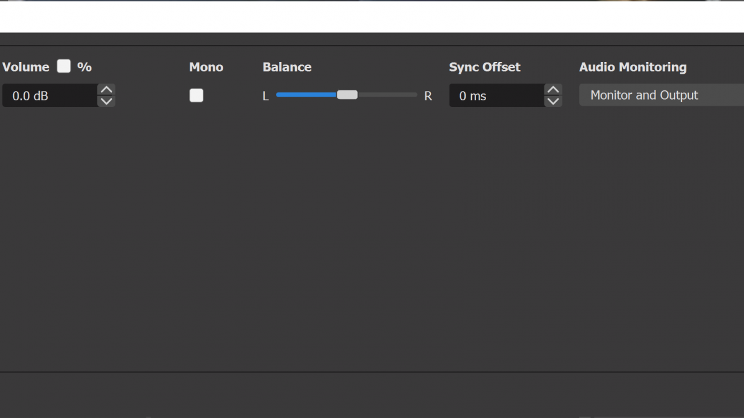Image resolution: width=744 pixels, height=418 pixels.
Task: Click the Mono column header
Action: (x=206, y=67)
